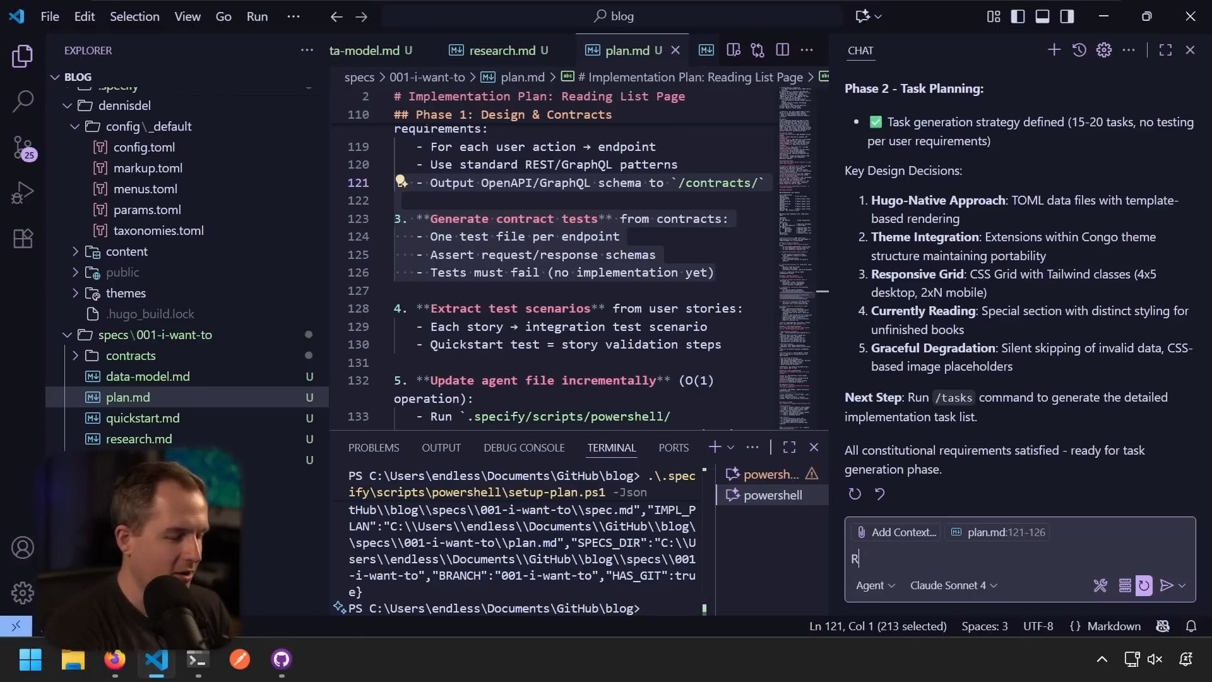The height and width of the screenshot is (682, 1212).
Task: Send chat message with arrow icon
Action: [x=1167, y=585]
